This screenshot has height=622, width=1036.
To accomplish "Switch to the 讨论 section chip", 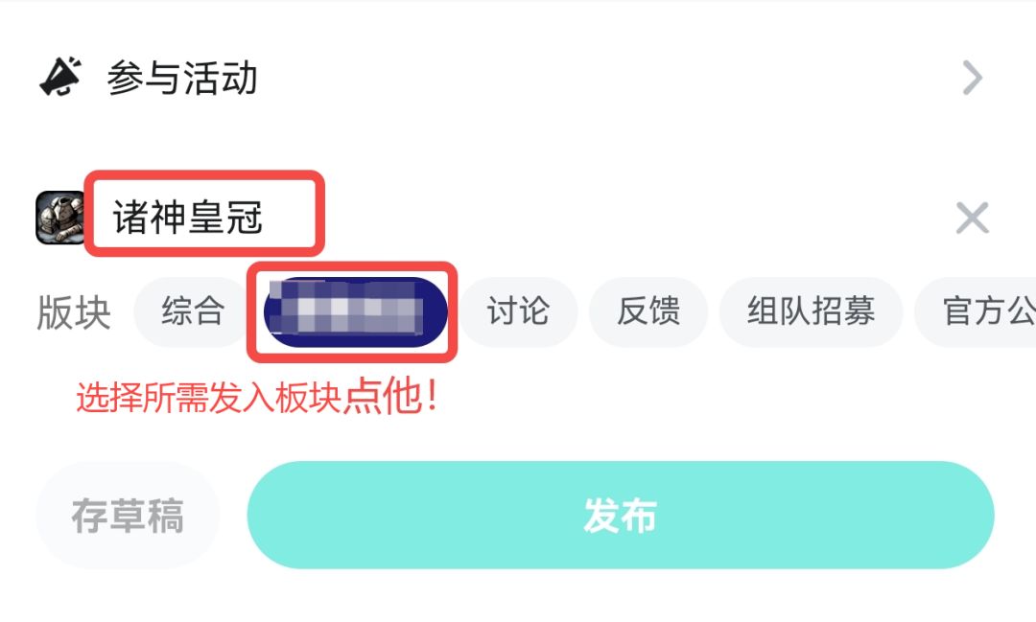I will tap(518, 311).
